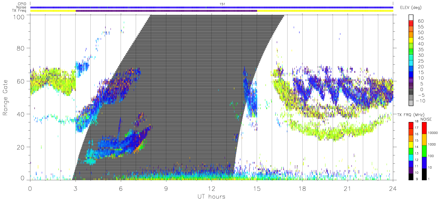The height and width of the screenshot is (204, 442).
Task: Click the black TX FRQ swatch between 9 and 10
Action: [411, 177]
